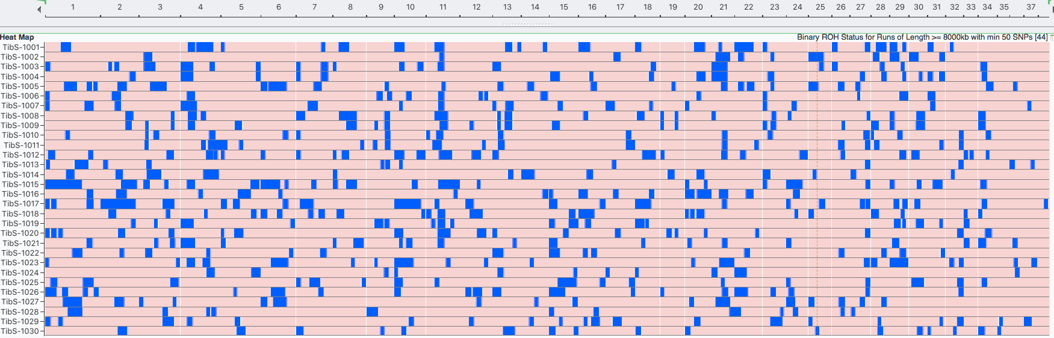The image size is (1054, 338).
Task: Click the long blue ROH block in TibS-1015 on chromosome 1
Action: coord(63,185)
